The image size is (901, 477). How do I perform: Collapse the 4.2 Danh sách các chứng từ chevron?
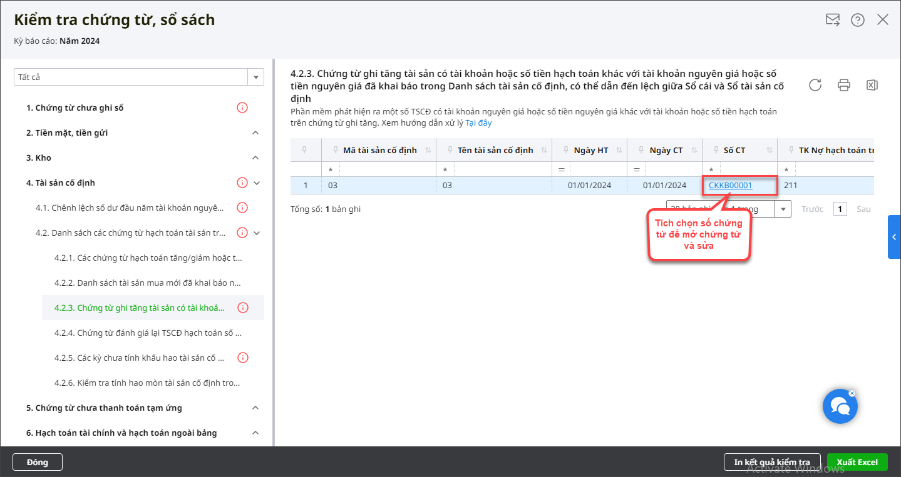(257, 233)
